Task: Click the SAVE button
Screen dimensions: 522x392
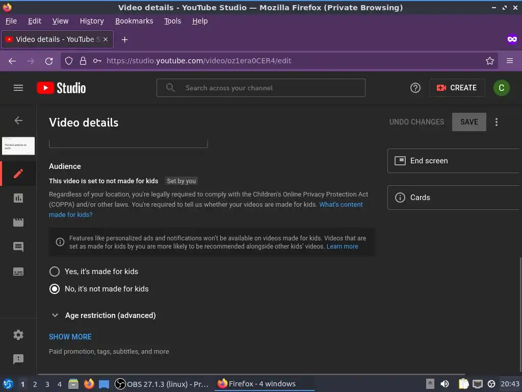Action: [x=469, y=122]
